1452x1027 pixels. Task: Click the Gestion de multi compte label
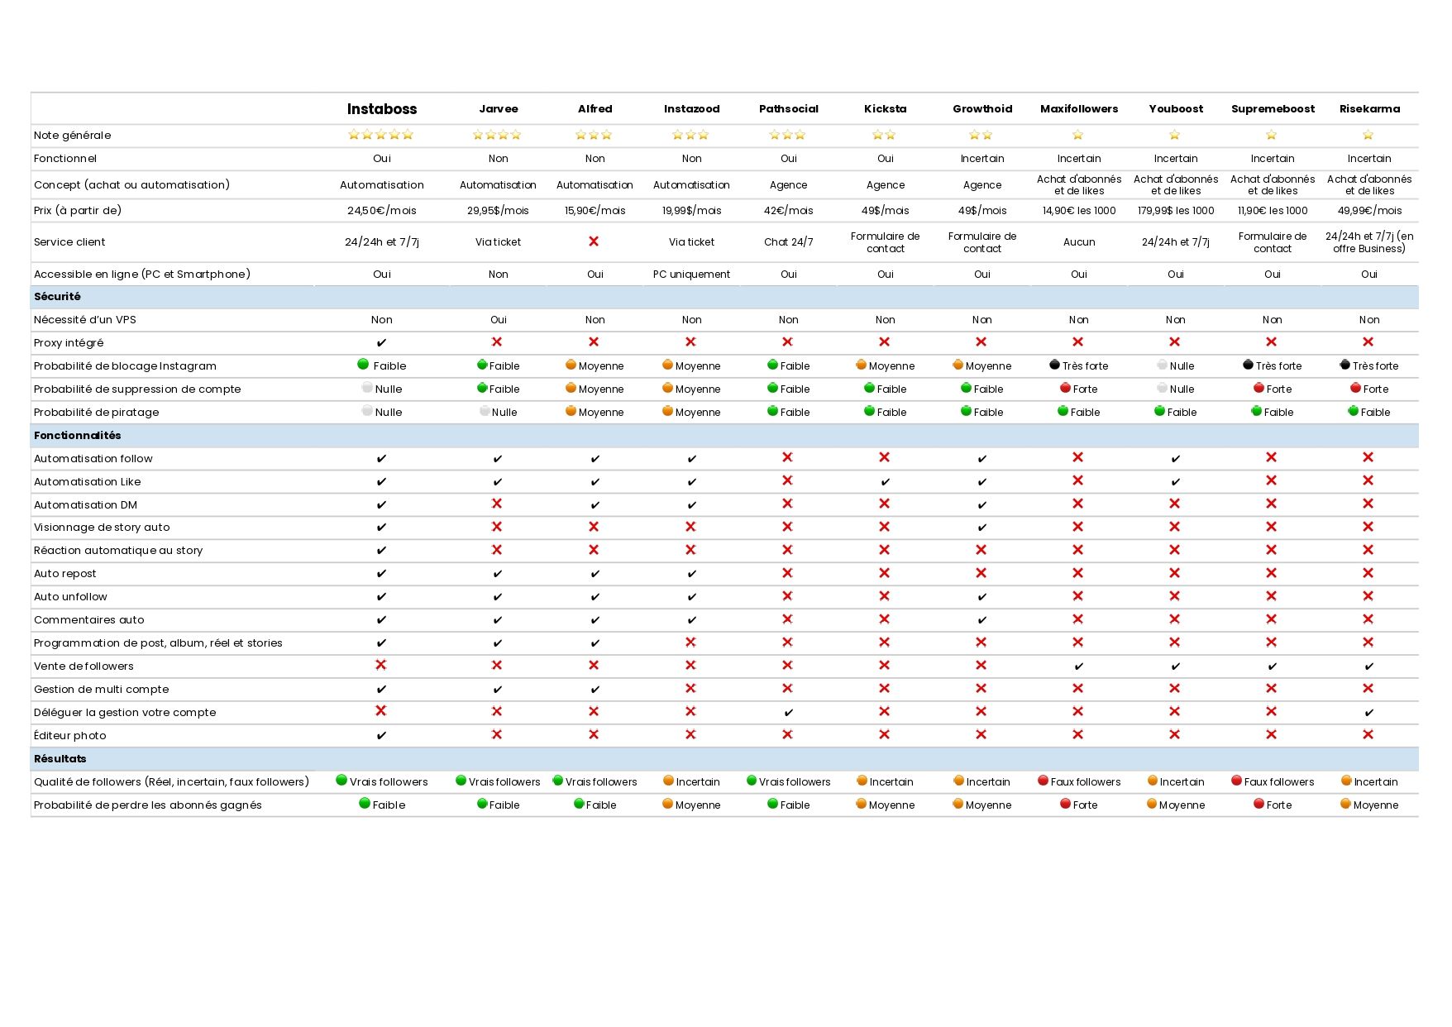101,690
